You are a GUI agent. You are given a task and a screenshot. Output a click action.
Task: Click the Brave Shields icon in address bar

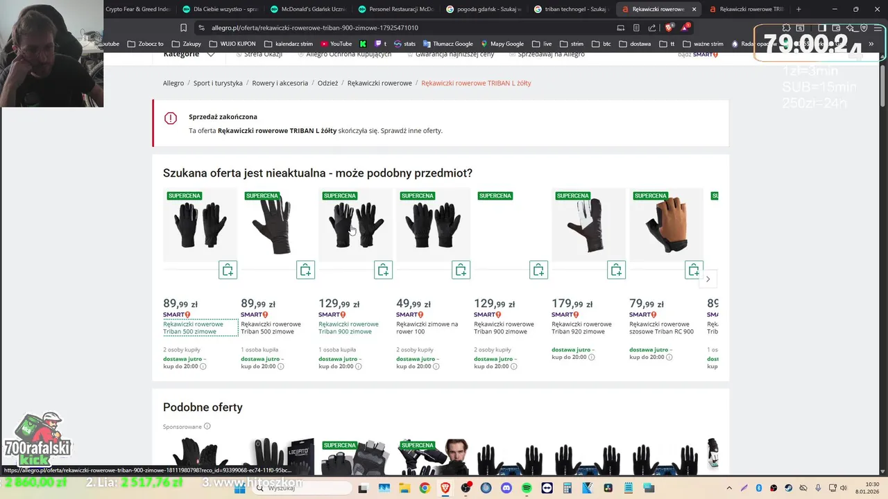pyautogui.click(x=669, y=28)
